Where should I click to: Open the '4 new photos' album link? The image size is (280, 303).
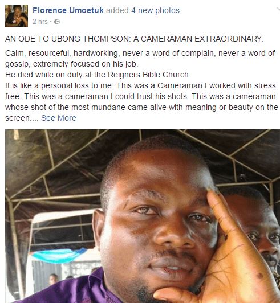point(156,10)
